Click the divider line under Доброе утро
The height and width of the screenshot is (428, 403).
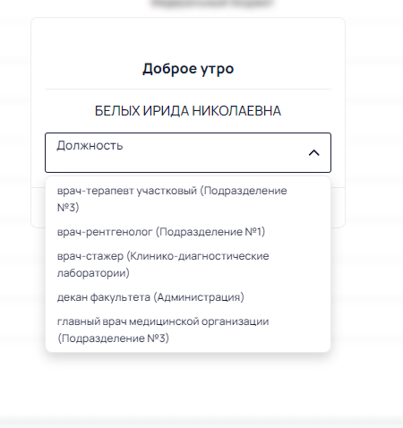[188, 89]
